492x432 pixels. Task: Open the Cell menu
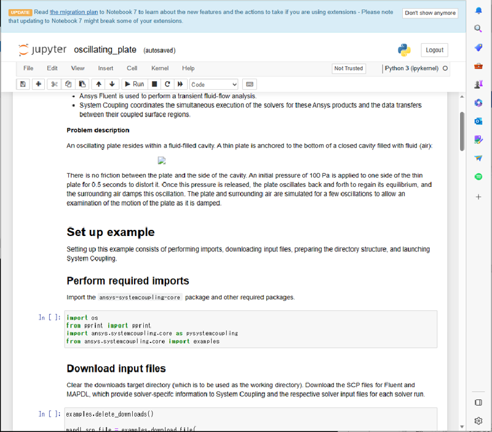click(x=132, y=68)
